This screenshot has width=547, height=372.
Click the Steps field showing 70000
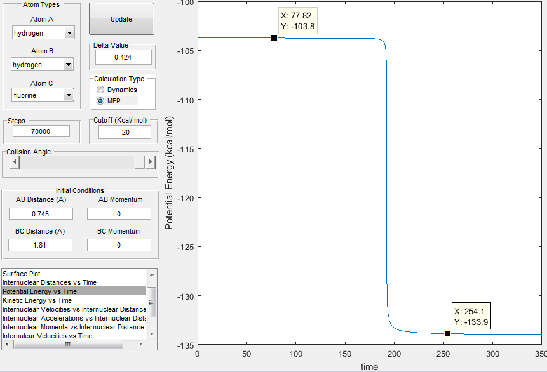[41, 131]
